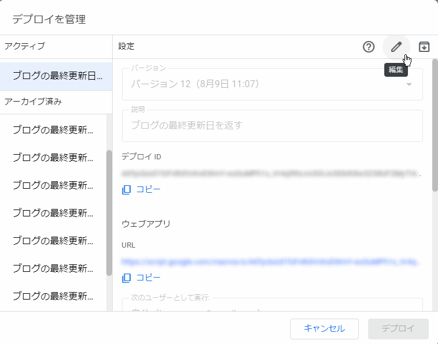Click the デプロイ ID label
438x344 pixels.
[142, 157]
